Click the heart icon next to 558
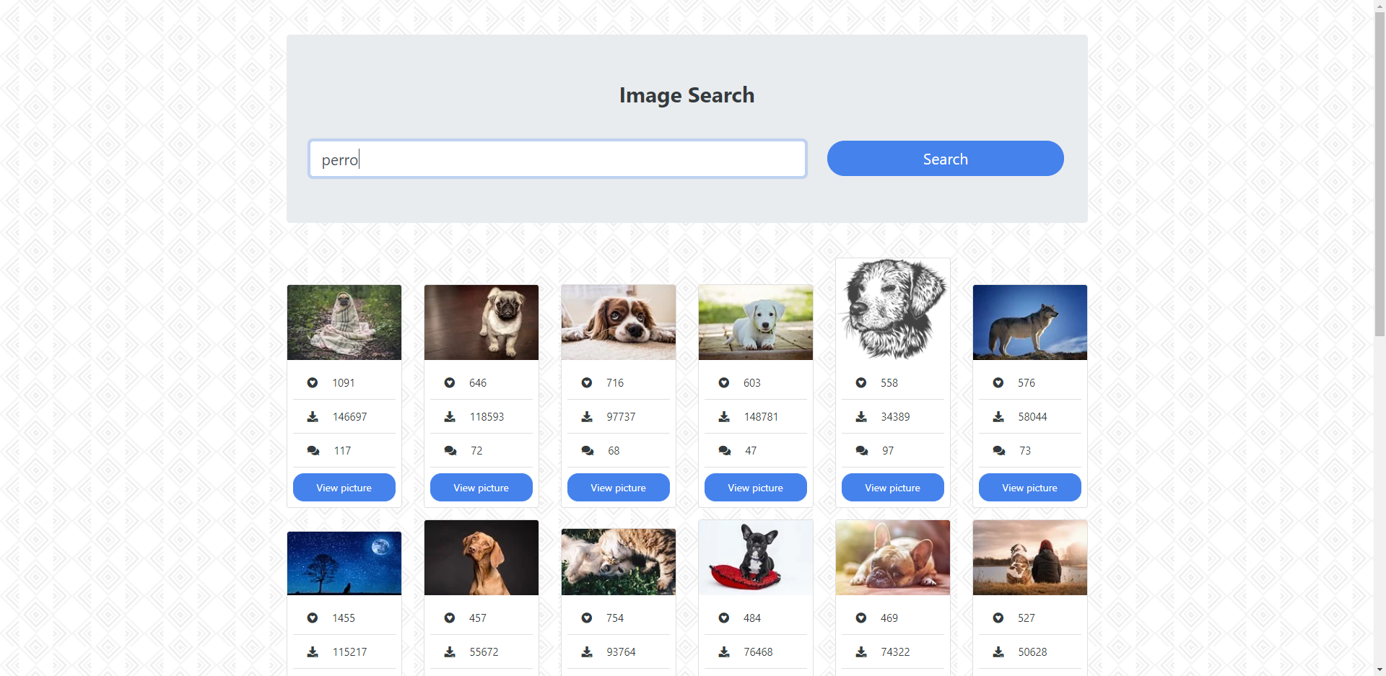 (861, 383)
